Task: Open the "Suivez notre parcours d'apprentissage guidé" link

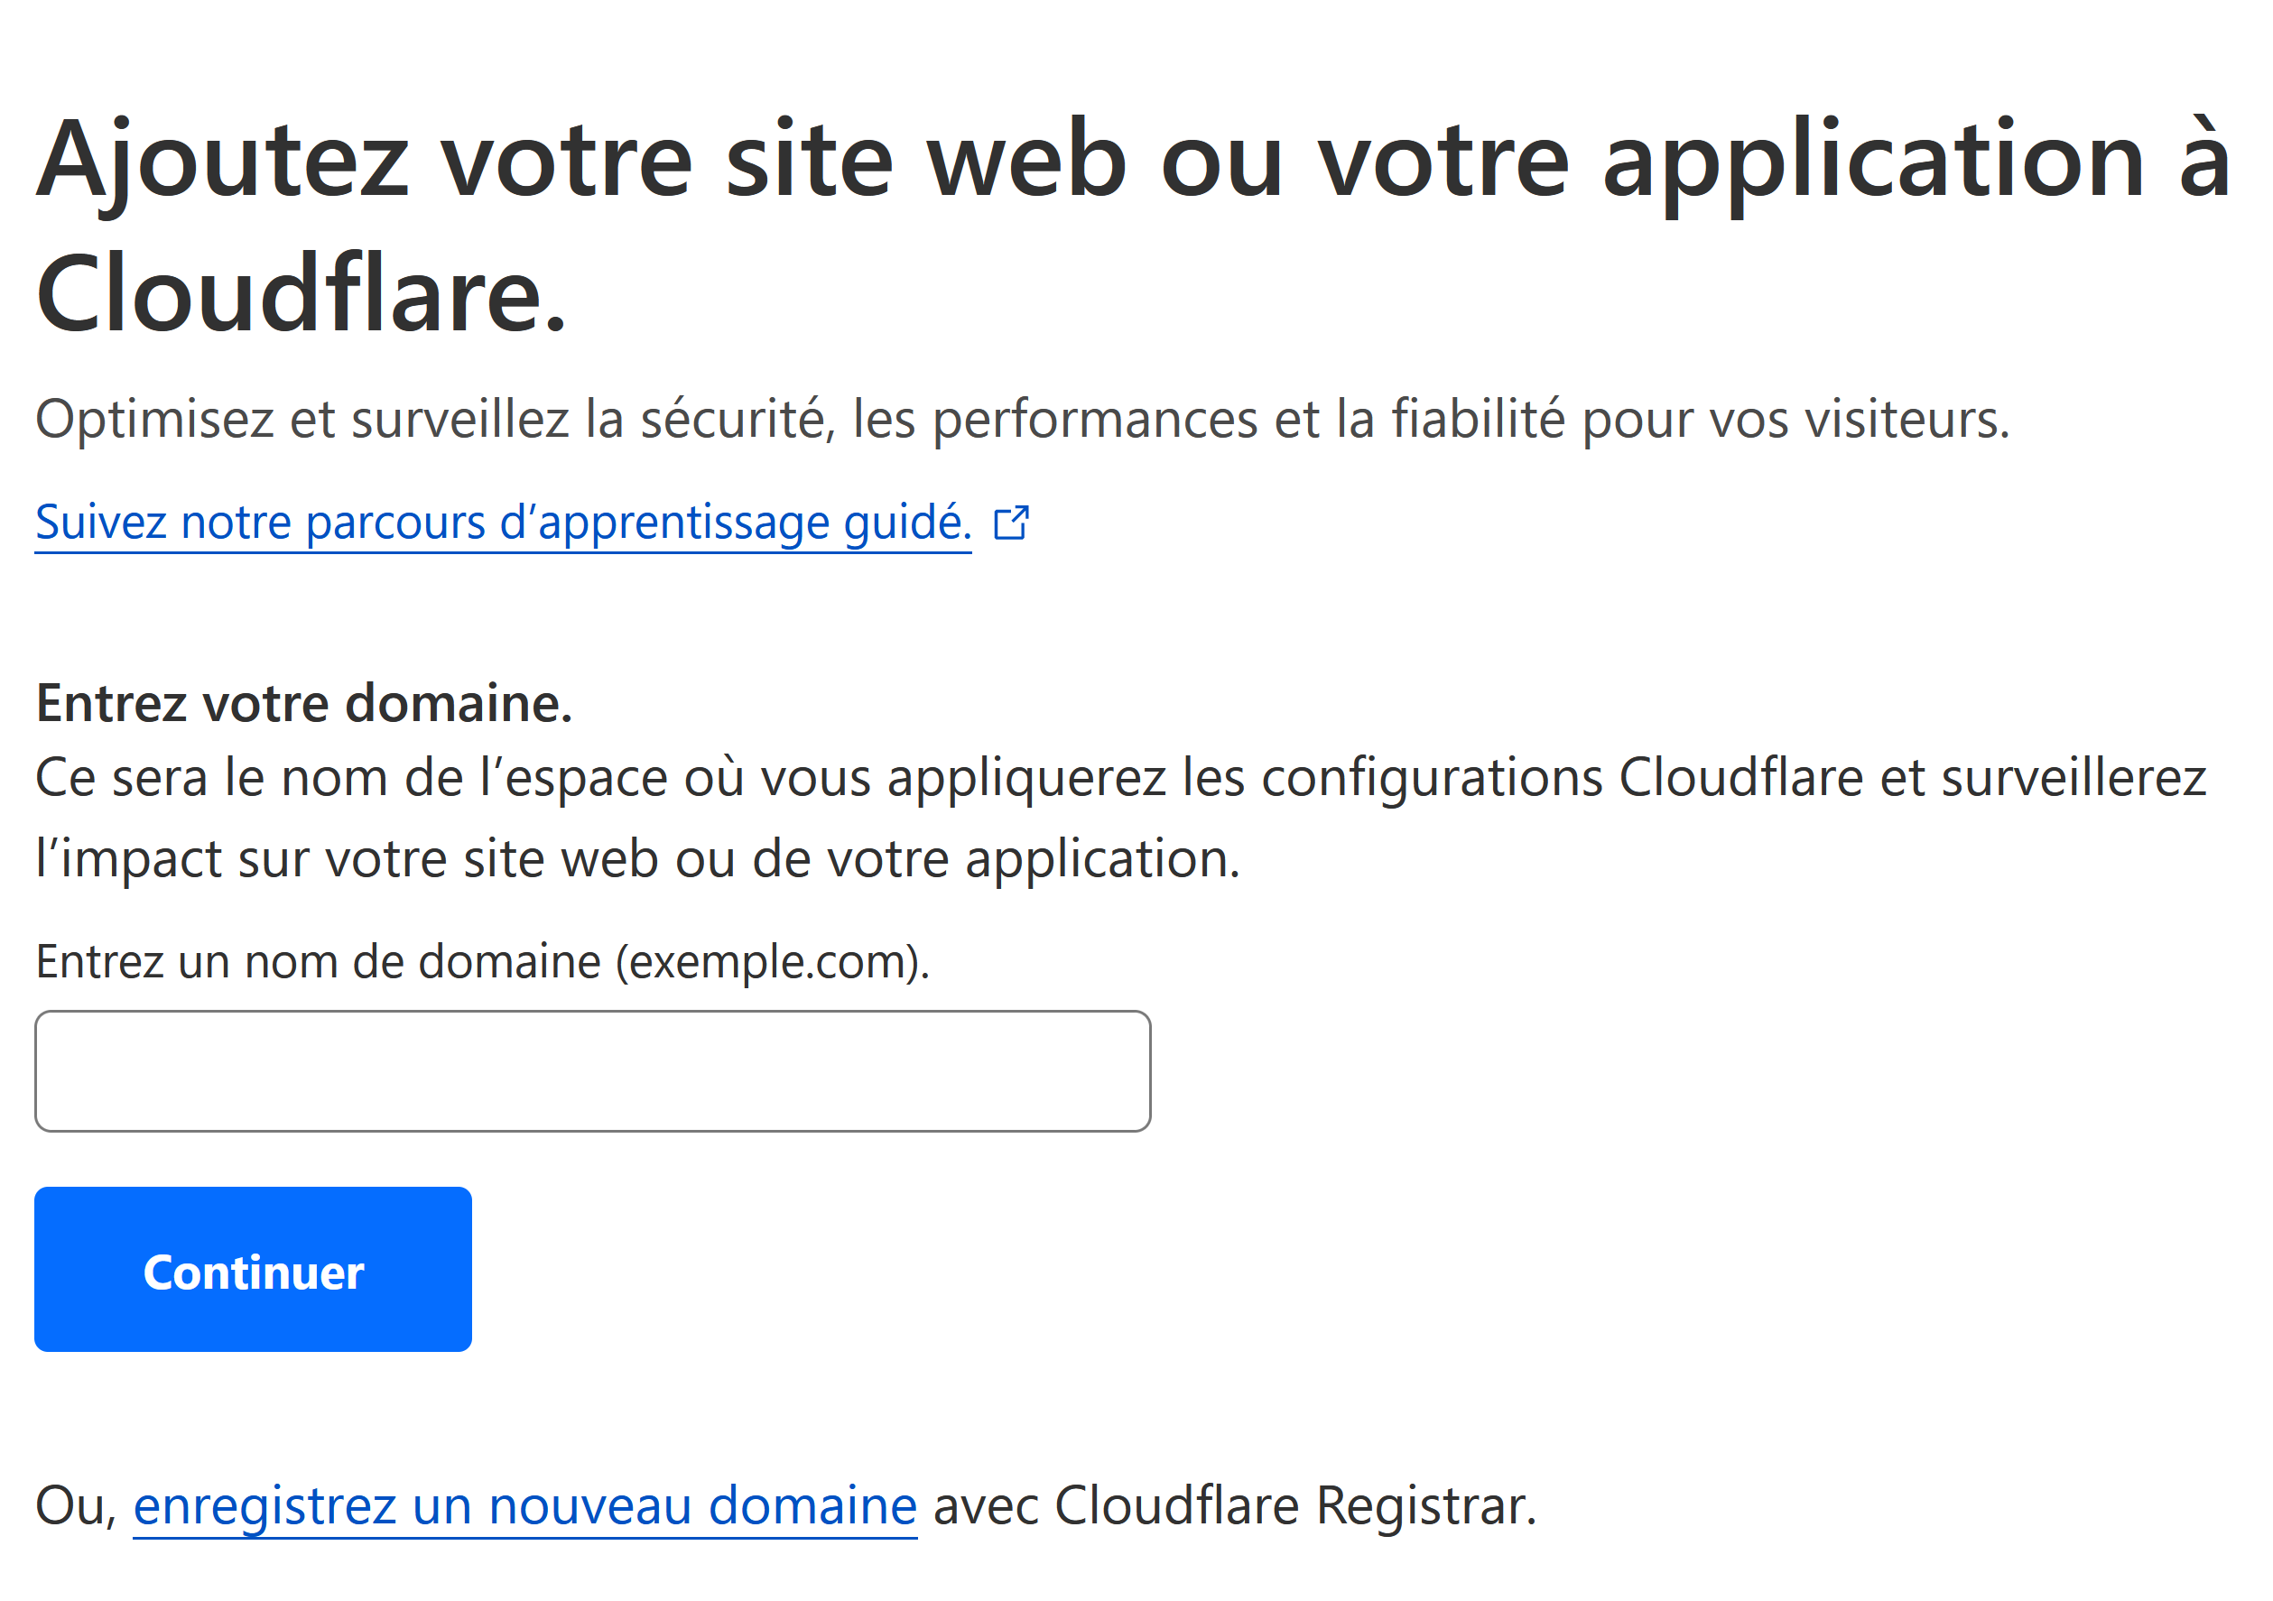Action: 503,523
